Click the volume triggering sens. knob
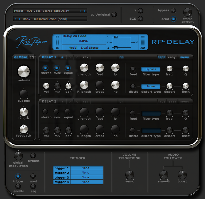205x199 pixels. [x=130, y=175]
